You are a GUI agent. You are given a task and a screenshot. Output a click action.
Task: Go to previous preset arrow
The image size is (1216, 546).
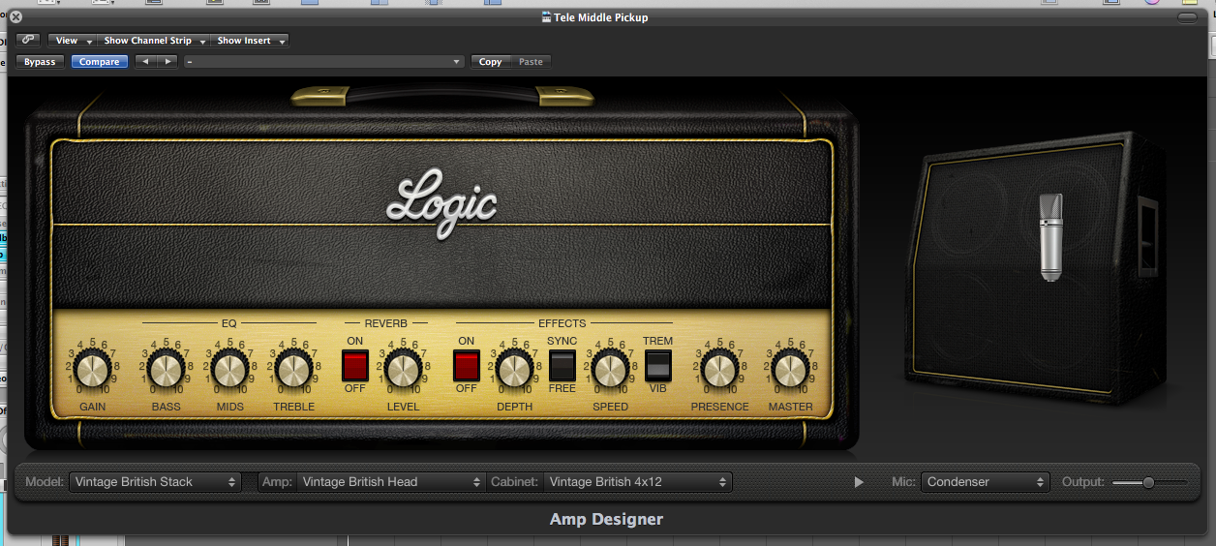(x=145, y=62)
